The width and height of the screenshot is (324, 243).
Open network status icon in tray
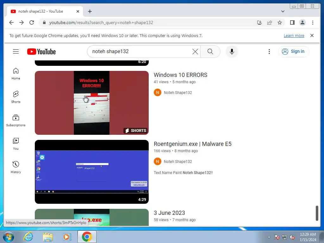pyautogui.click(x=284, y=237)
